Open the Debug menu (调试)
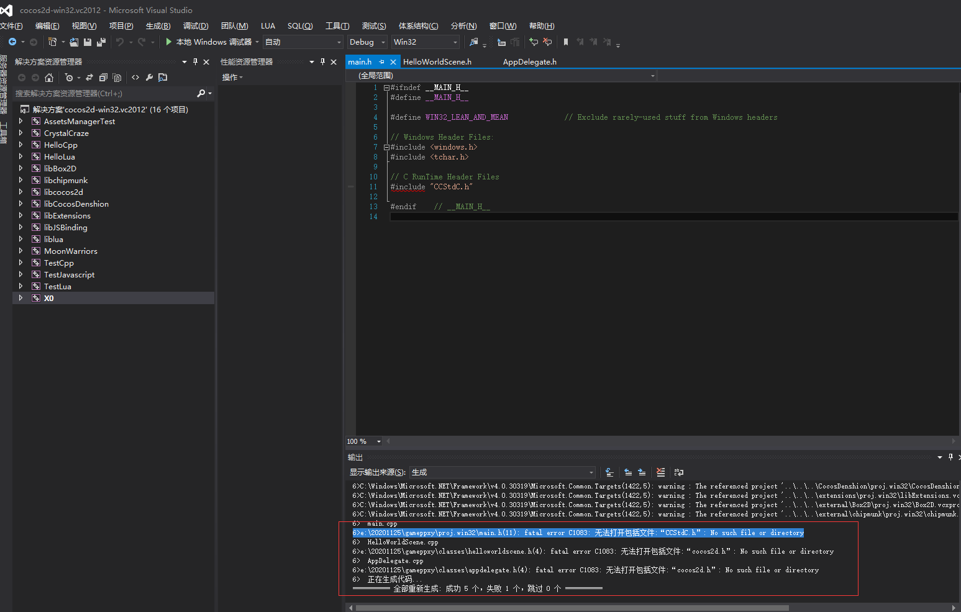The image size is (961, 612). tap(196, 26)
